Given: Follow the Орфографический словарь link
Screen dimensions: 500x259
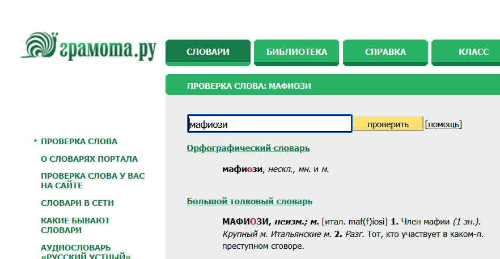Looking at the screenshot, I should coord(248,148).
